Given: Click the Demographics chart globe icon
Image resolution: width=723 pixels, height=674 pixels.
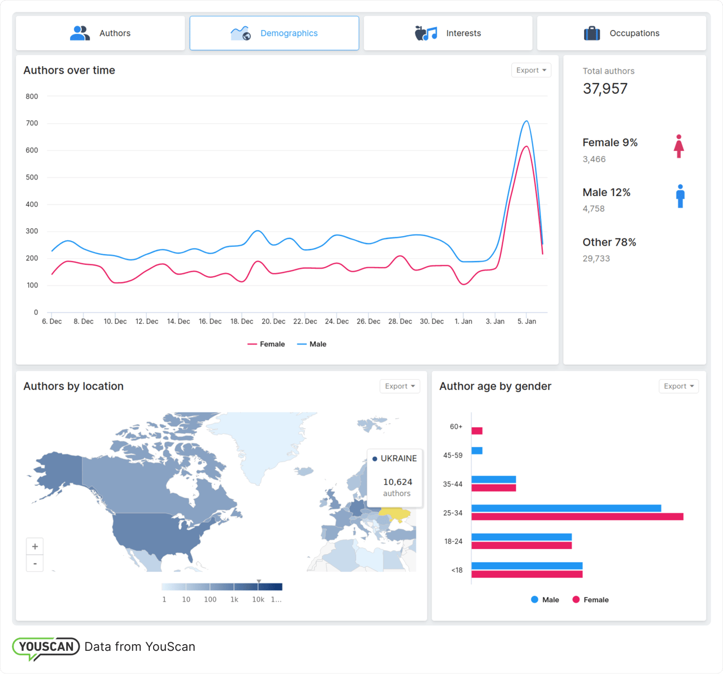Looking at the screenshot, I should pyautogui.click(x=241, y=33).
